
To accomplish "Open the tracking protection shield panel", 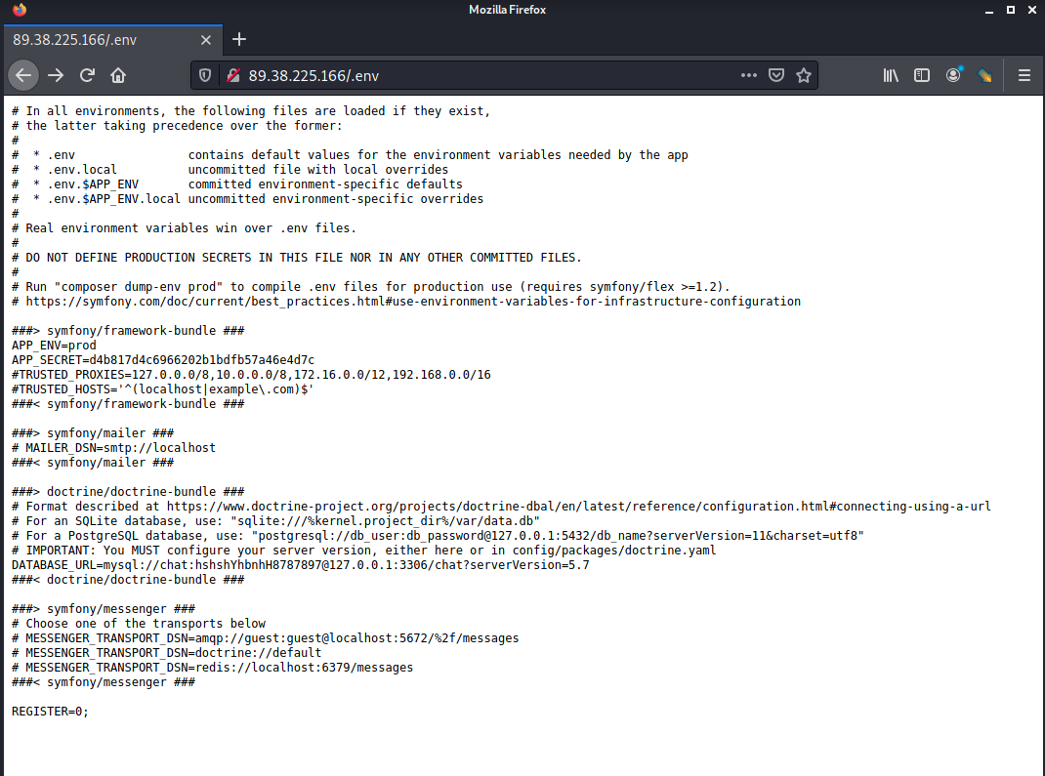I will (205, 75).
